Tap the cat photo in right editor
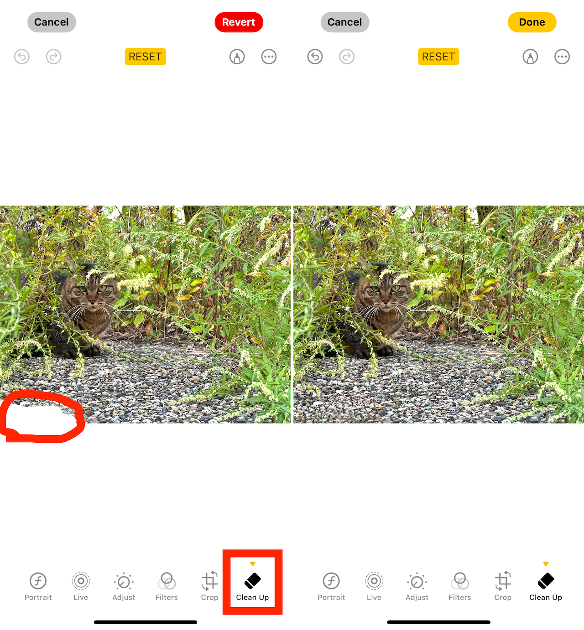Image resolution: width=584 pixels, height=630 pixels. pyautogui.click(x=438, y=314)
